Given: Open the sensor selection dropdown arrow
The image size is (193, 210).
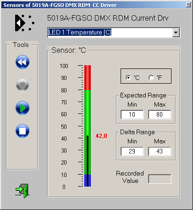Looking at the screenshot, I should (176, 33).
